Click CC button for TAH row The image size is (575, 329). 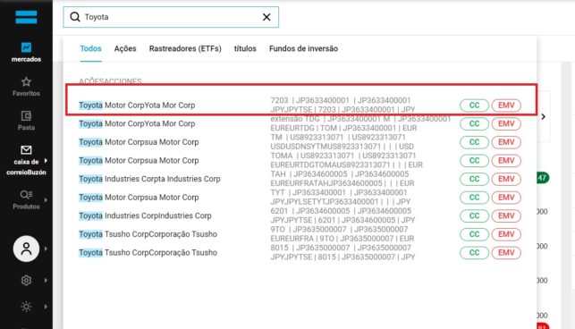474,179
